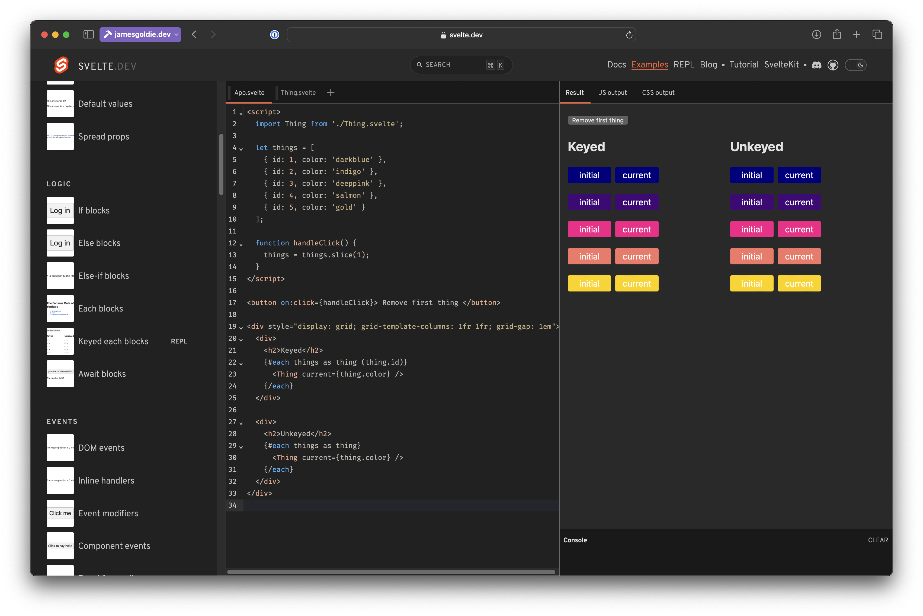Switch to the Thing.svelte tab
The height and width of the screenshot is (616, 923).
298,92
